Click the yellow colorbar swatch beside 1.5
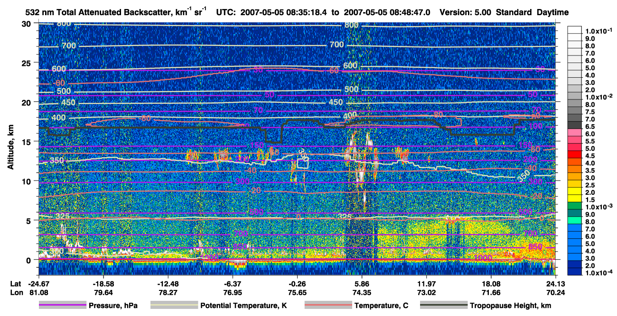This screenshot has width=617, height=316. coord(575,198)
